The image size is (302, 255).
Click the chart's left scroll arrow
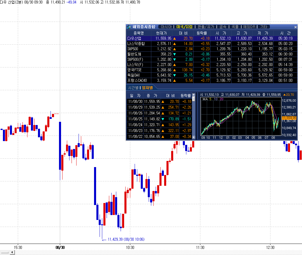tap(12, 252)
